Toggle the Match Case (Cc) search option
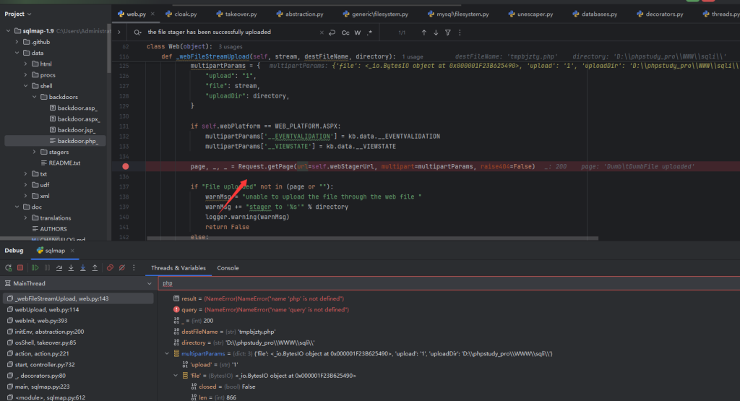 pos(345,33)
